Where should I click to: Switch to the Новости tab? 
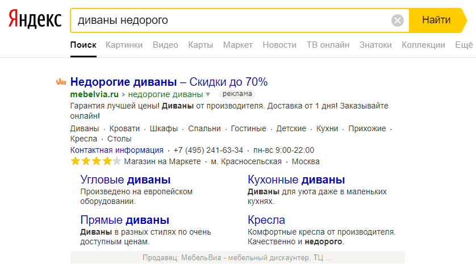click(x=279, y=45)
